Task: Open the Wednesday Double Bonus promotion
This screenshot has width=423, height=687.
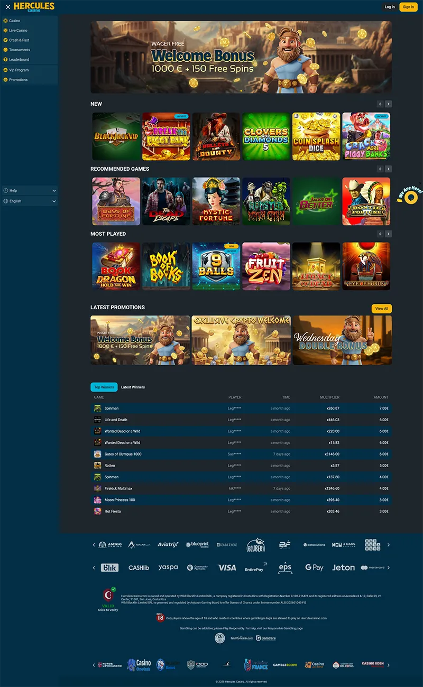Action: click(x=343, y=340)
